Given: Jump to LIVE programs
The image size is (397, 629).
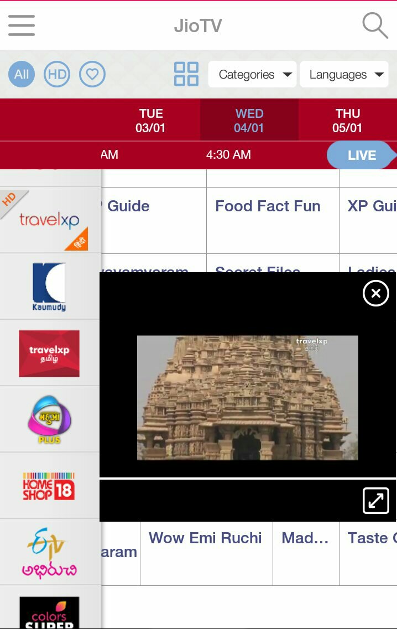Looking at the screenshot, I should [362, 155].
